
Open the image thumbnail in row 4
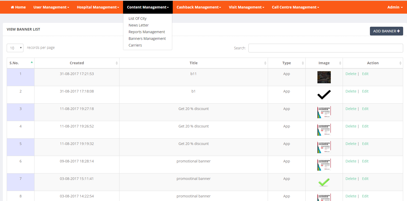324,130
